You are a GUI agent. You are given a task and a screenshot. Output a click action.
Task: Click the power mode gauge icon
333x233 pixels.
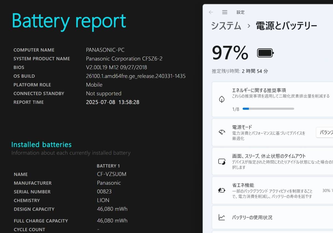point(222,132)
